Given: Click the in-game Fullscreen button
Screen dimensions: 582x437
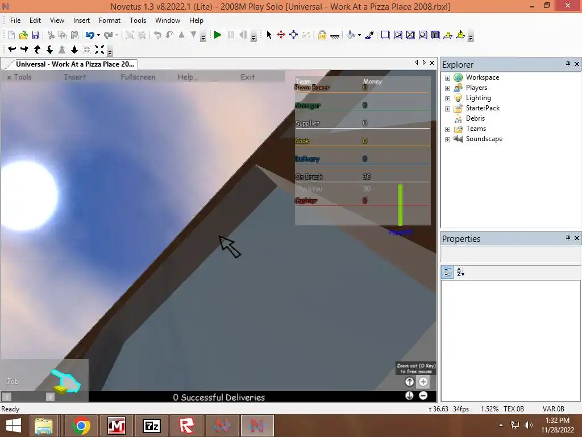Looking at the screenshot, I should (138, 77).
